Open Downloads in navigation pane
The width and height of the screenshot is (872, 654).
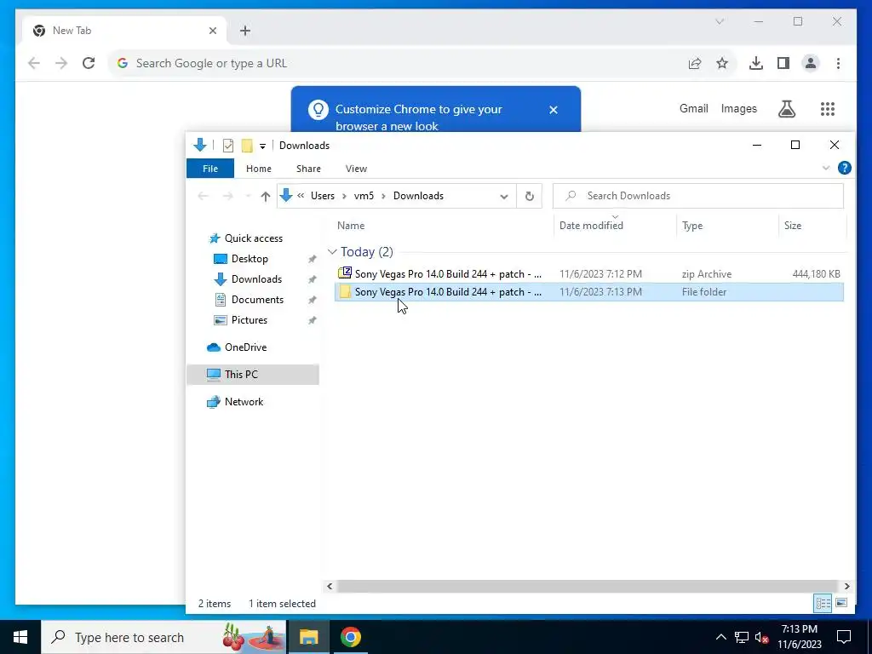[x=256, y=279]
